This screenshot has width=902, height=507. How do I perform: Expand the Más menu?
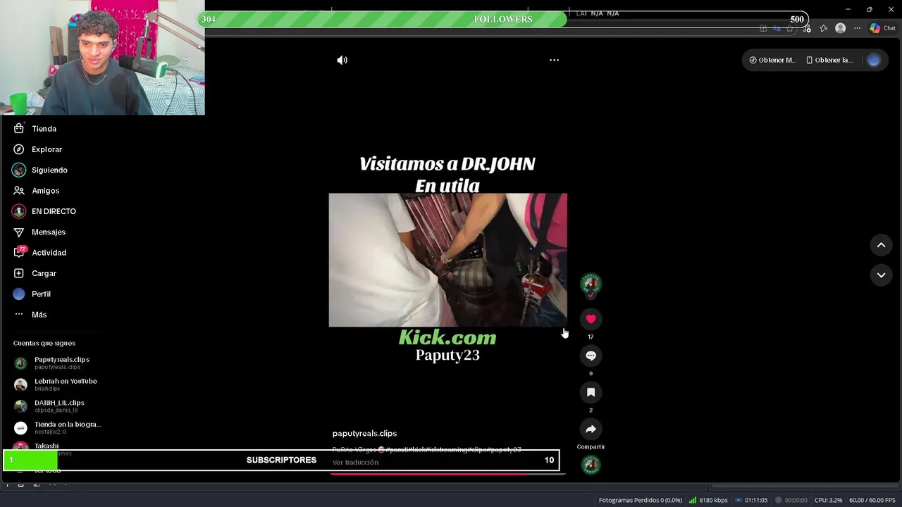pyautogui.click(x=30, y=315)
